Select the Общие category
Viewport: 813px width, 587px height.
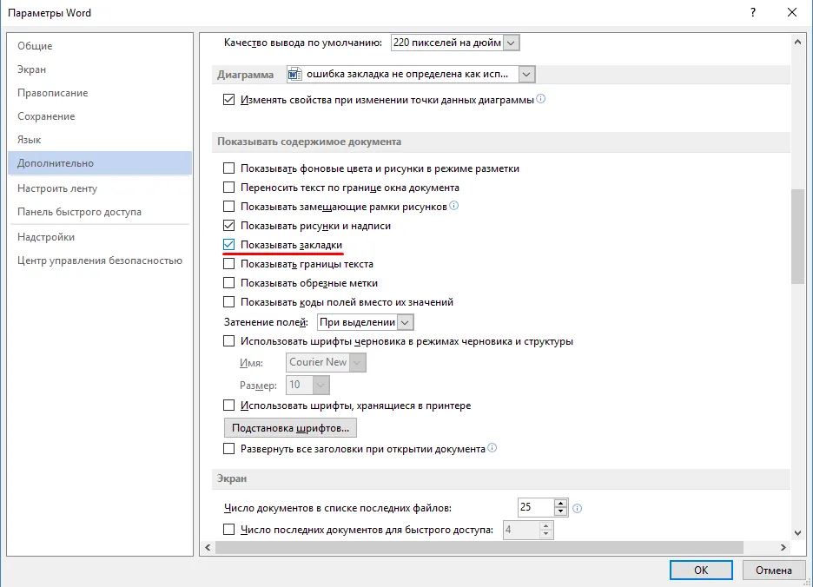100,46
